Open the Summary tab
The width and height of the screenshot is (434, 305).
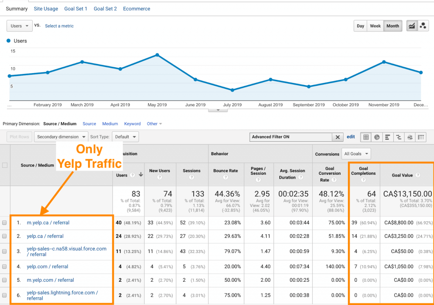[x=17, y=9]
